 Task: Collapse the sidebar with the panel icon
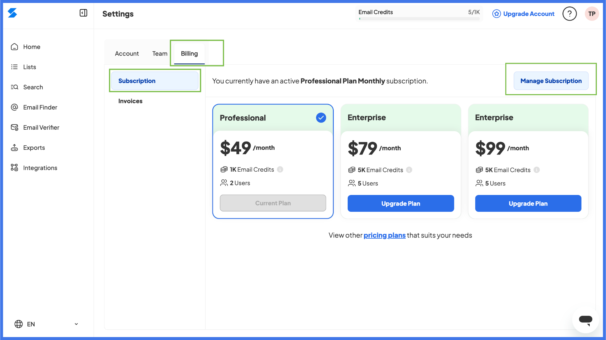(x=83, y=13)
